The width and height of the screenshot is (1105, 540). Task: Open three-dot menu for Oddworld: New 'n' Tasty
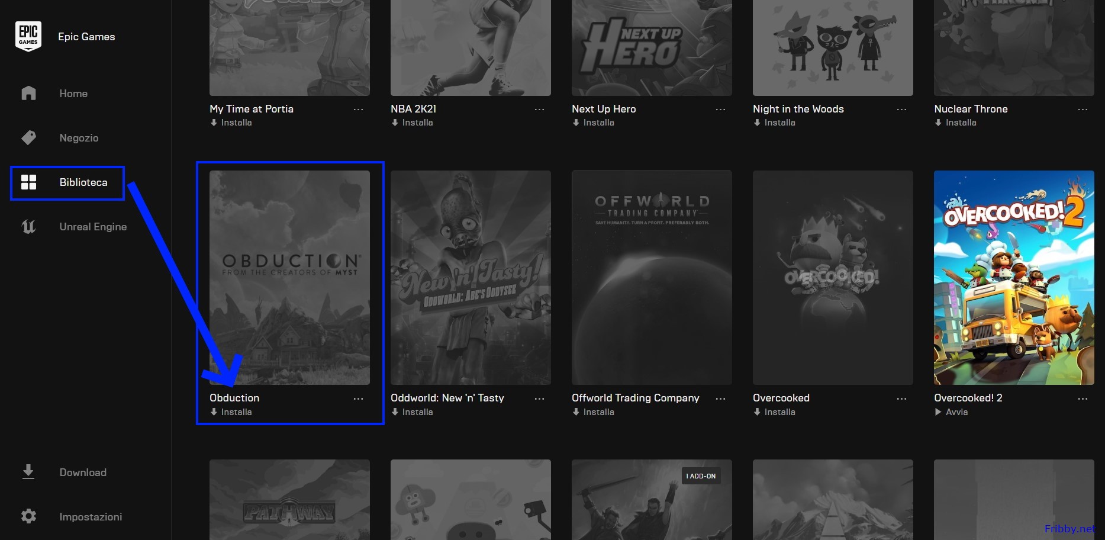[x=539, y=398]
